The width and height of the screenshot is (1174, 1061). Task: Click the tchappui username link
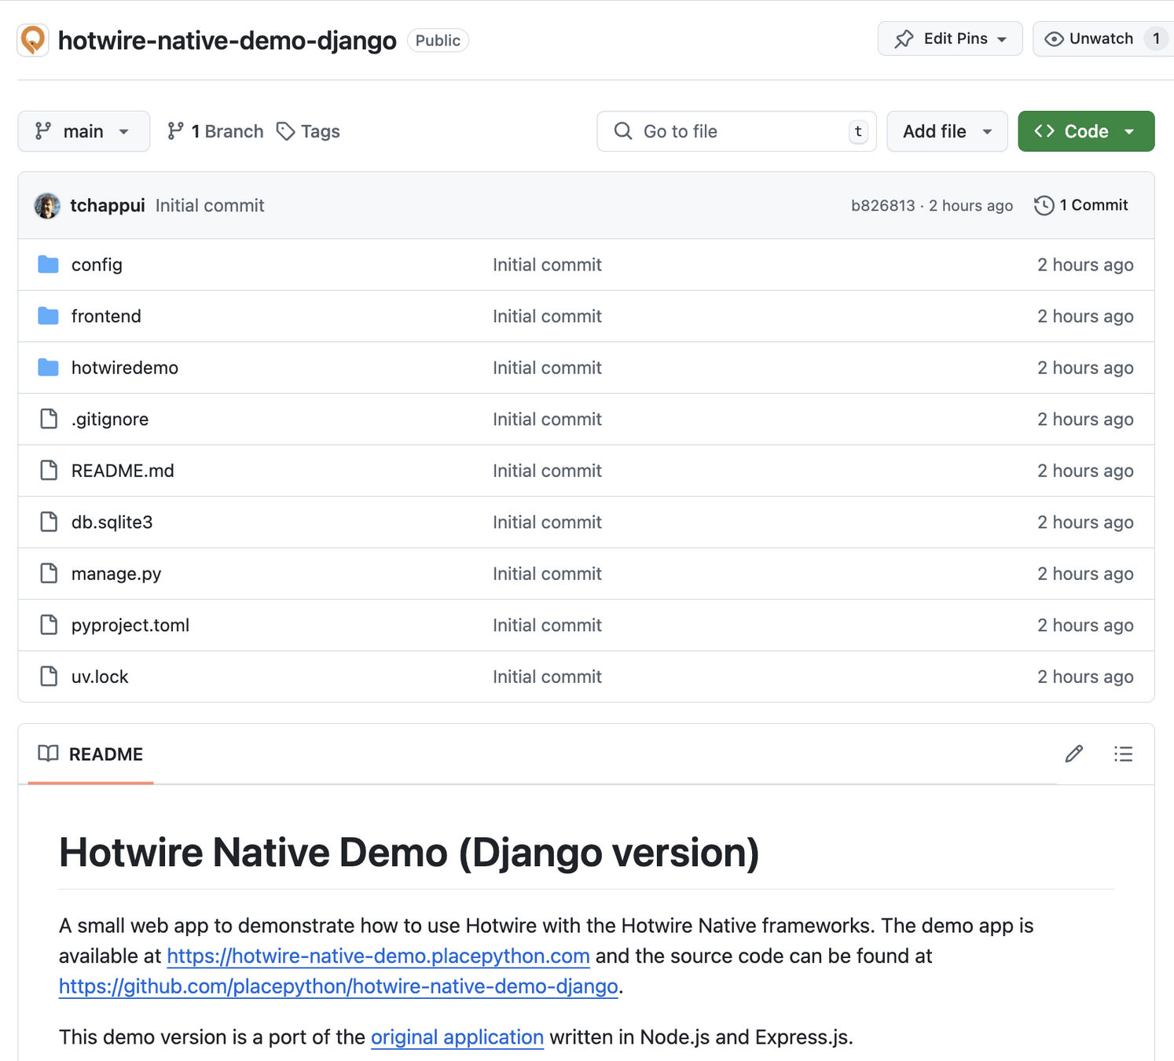(x=108, y=206)
